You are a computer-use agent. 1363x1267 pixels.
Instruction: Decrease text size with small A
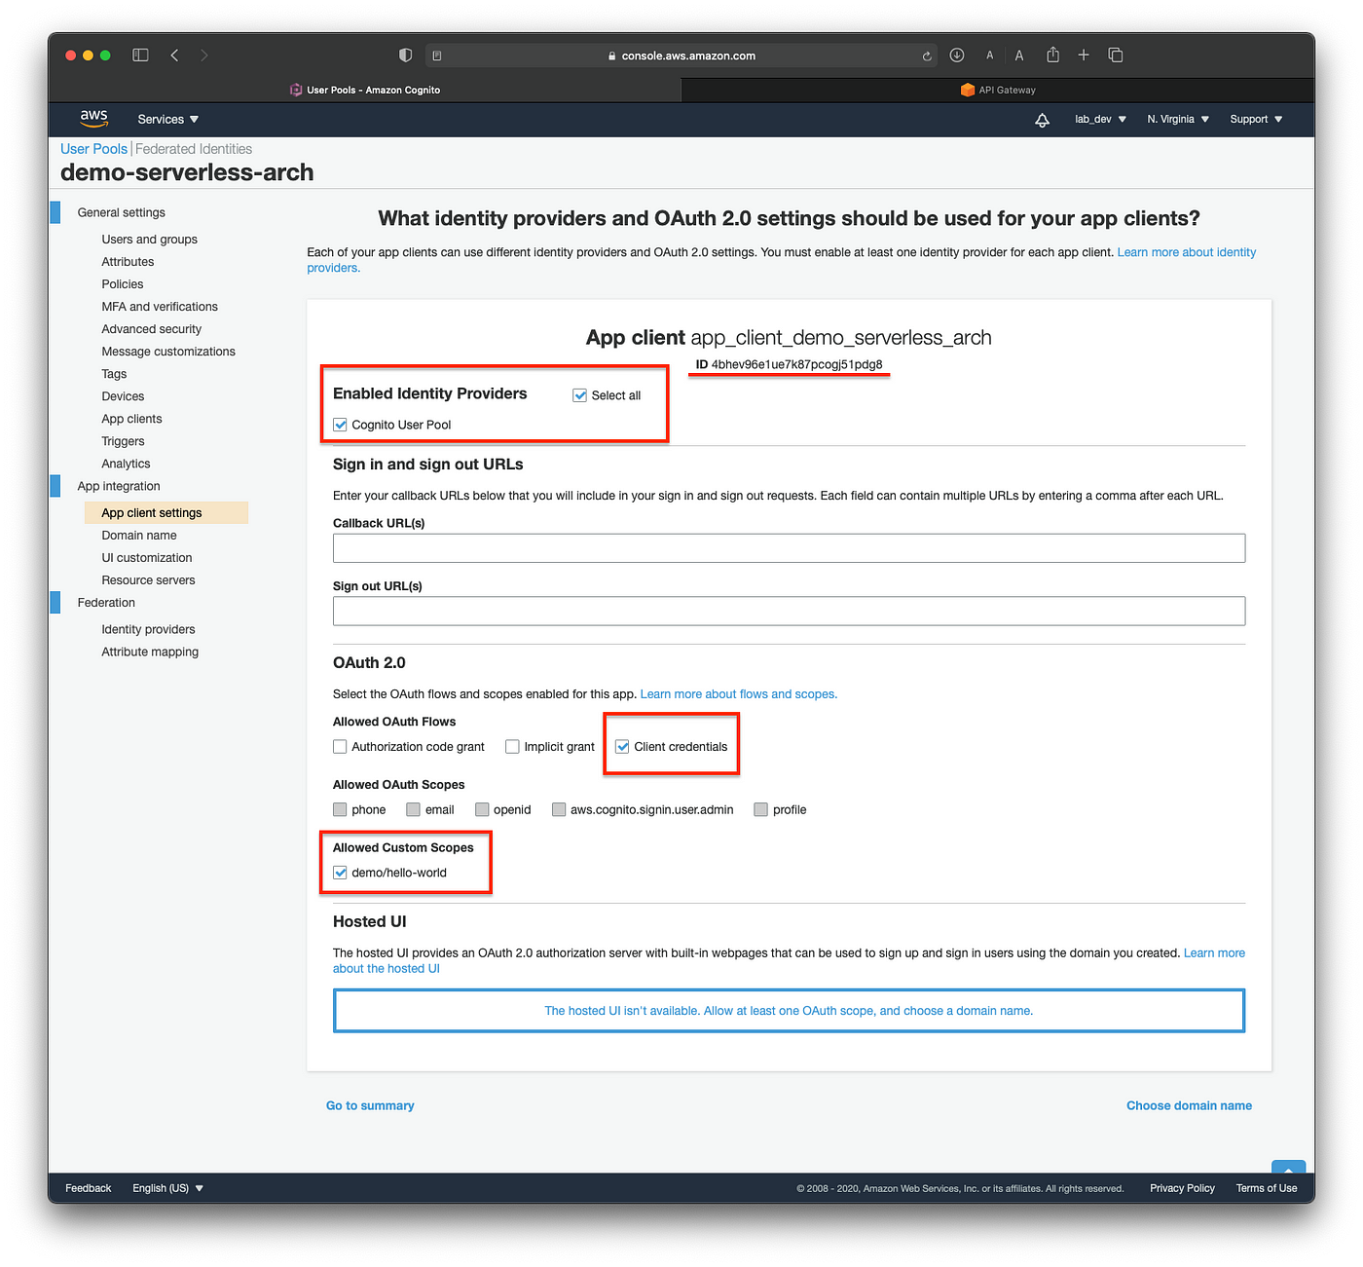point(990,56)
